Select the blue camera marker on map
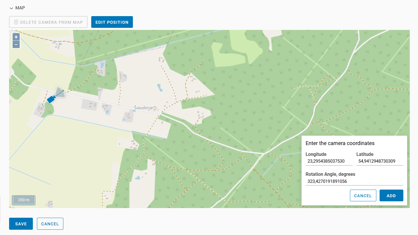This screenshot has width=418, height=235. coord(51,99)
